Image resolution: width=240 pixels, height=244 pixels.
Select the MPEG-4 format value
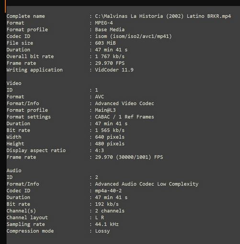pyautogui.click(x=104, y=23)
